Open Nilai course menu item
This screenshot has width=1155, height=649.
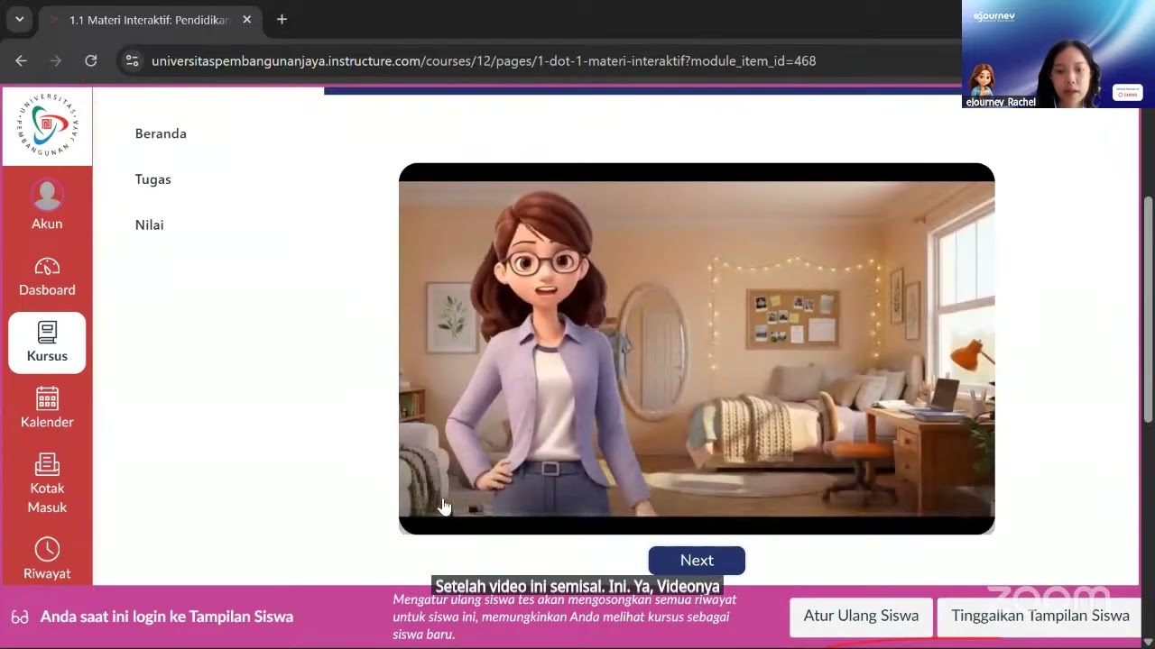pyautogui.click(x=149, y=225)
